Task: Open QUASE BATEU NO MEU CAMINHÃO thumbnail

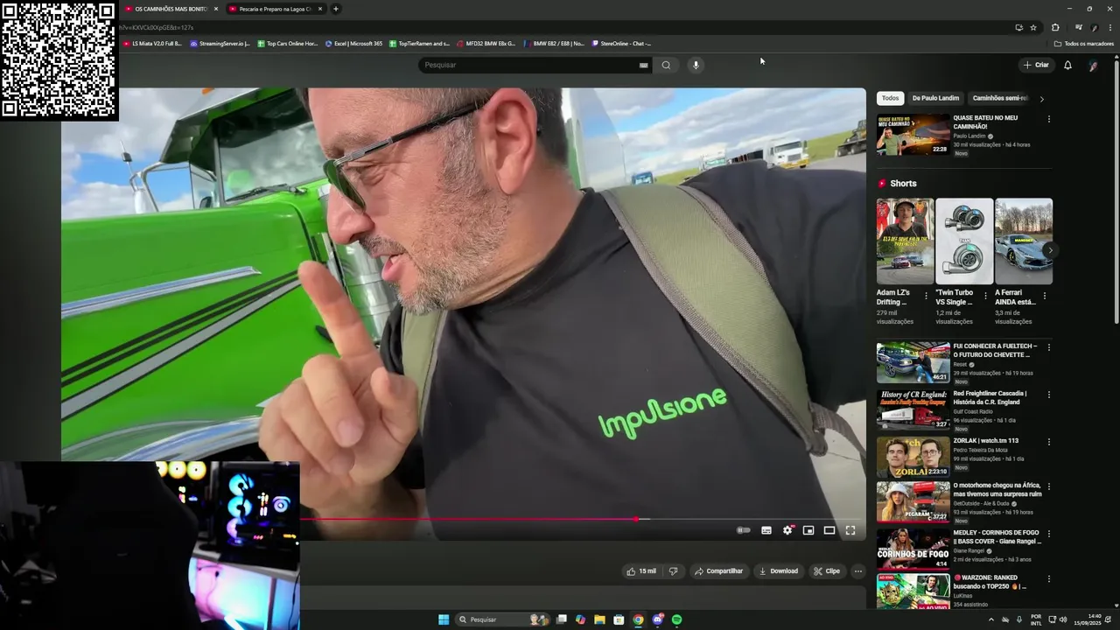Action: pos(913,134)
